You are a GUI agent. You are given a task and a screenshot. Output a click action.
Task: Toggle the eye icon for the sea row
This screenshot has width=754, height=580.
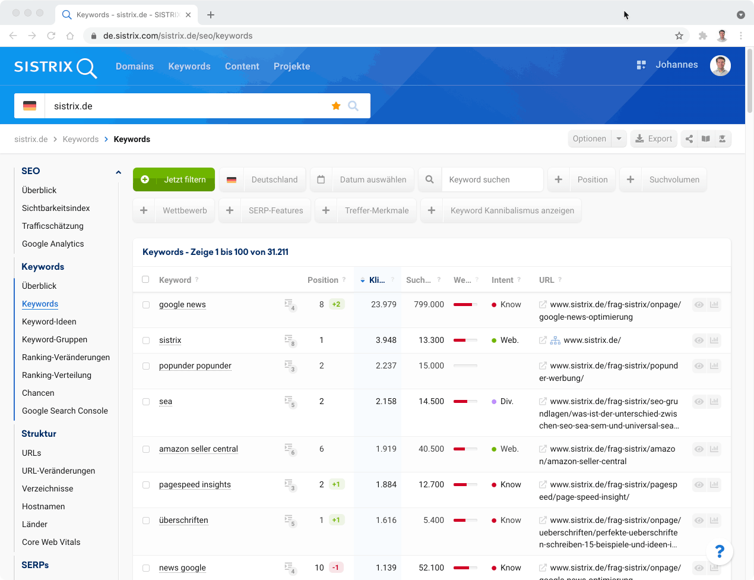coord(699,402)
